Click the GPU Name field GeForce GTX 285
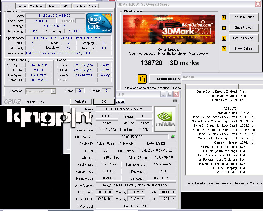This screenshot has width=263, height=211. [124, 109]
